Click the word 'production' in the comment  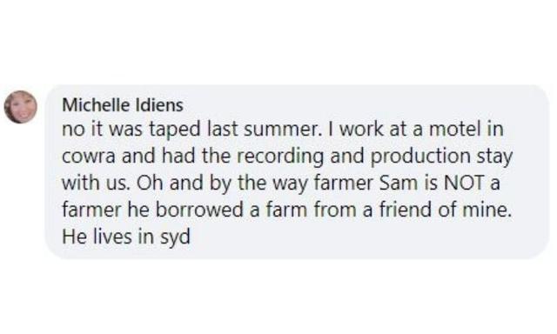(420, 157)
